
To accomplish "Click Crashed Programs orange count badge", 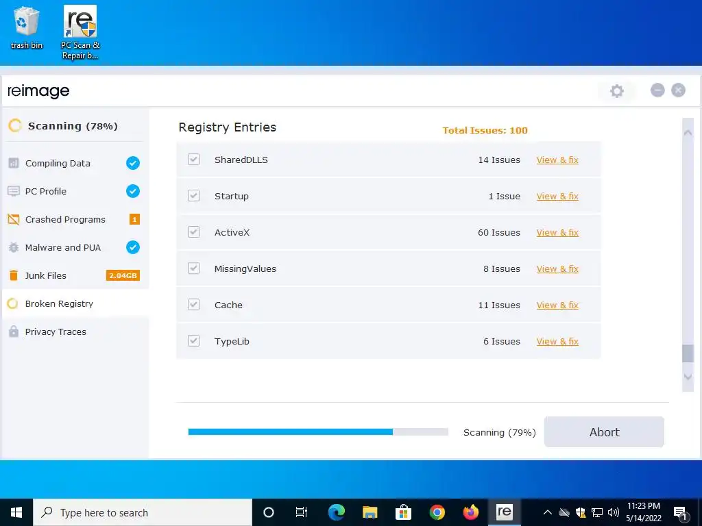I will [134, 219].
